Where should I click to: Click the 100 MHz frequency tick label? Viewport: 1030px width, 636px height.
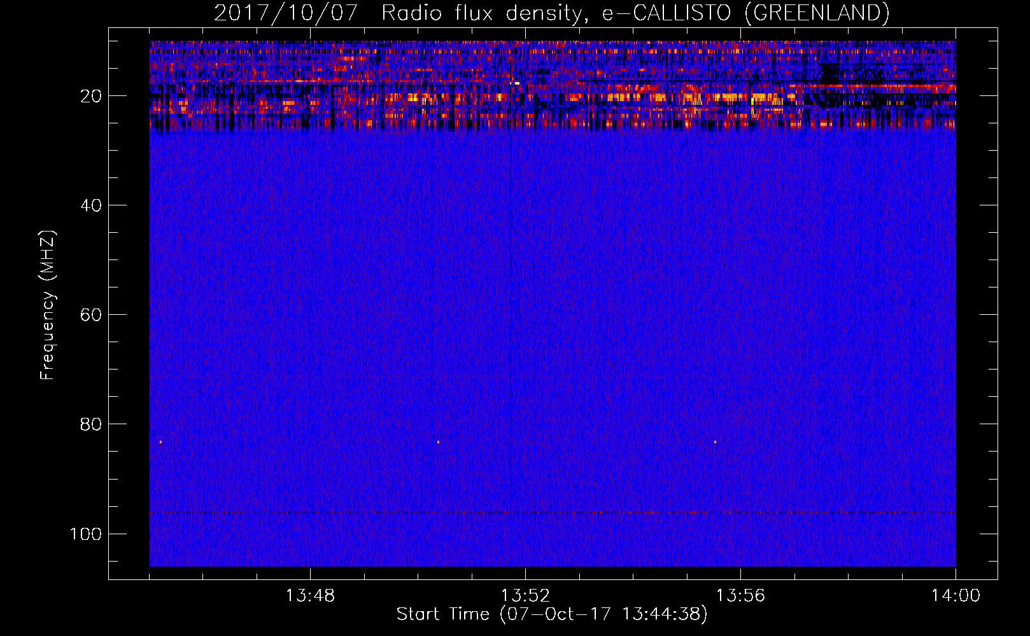(x=86, y=534)
